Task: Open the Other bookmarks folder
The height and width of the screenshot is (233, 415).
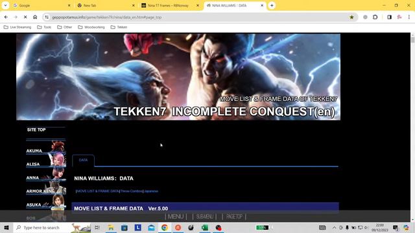Action: click(65, 27)
